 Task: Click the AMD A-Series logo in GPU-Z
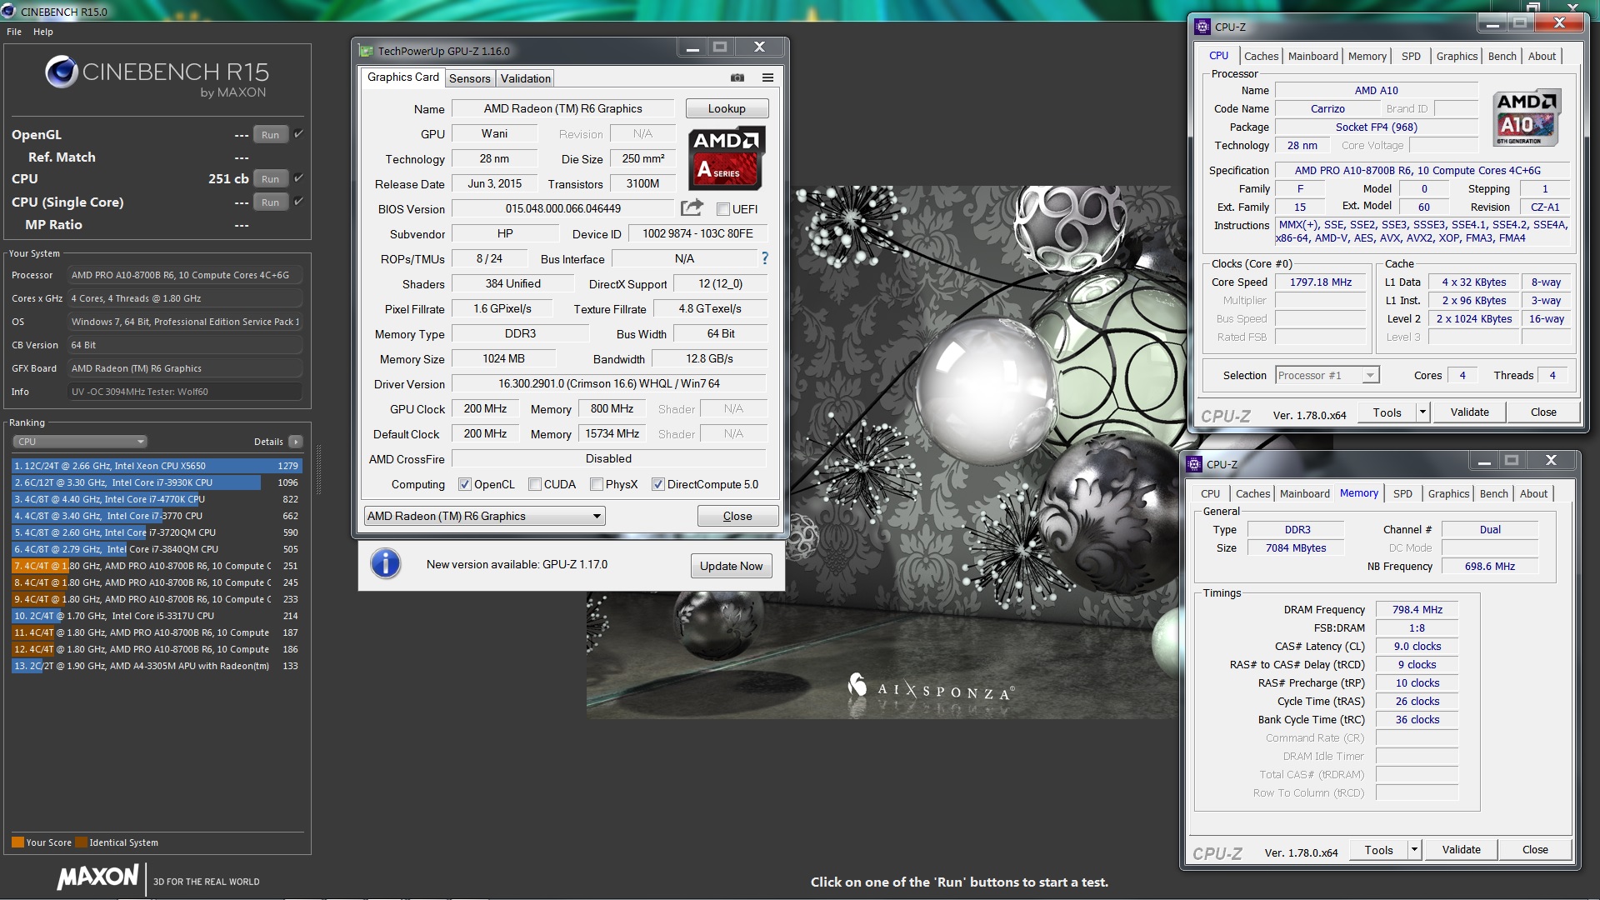727,158
